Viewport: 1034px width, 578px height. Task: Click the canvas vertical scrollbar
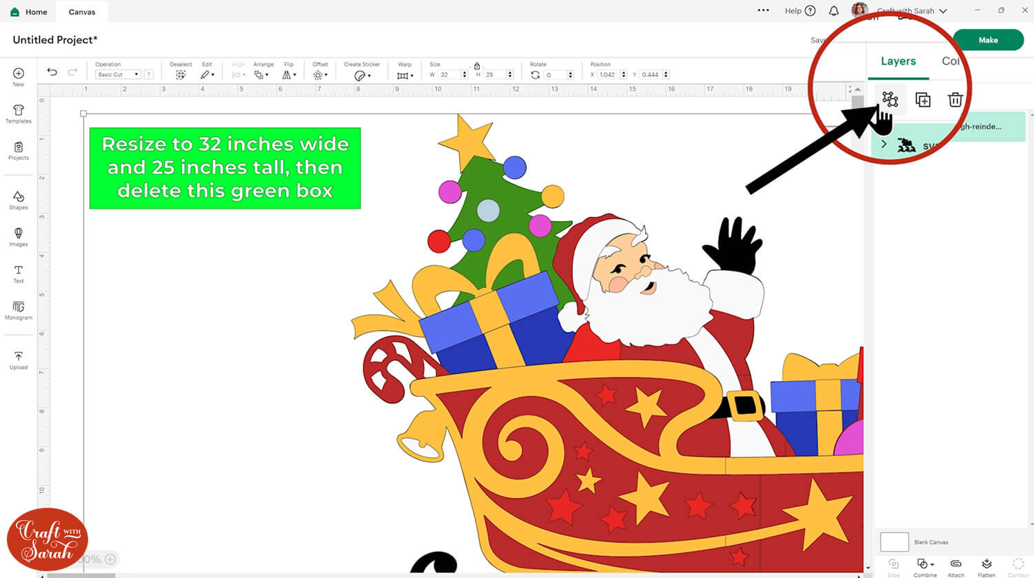click(858, 102)
